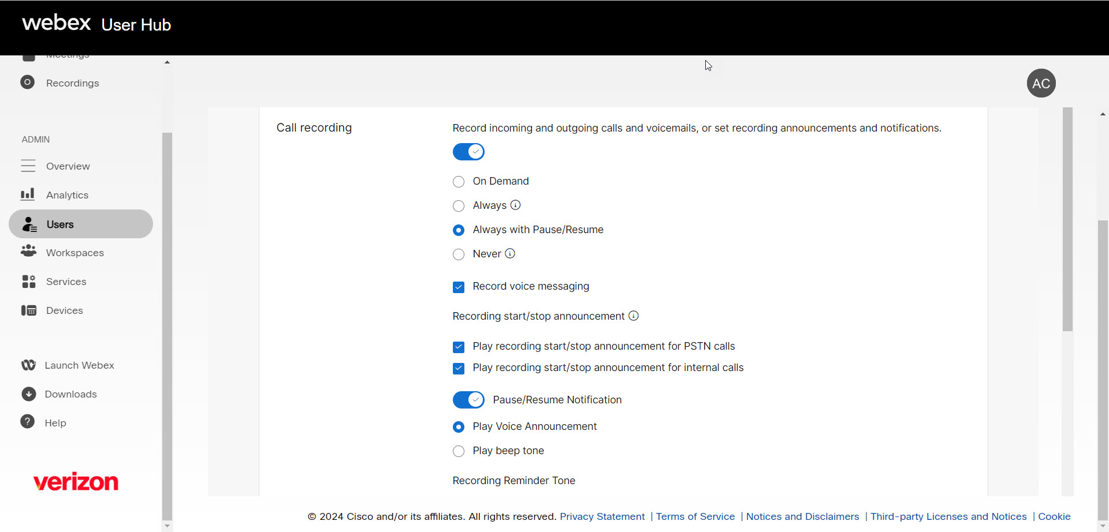Toggle Pause/Resume Notification switch
The width and height of the screenshot is (1109, 532).
[468, 399]
